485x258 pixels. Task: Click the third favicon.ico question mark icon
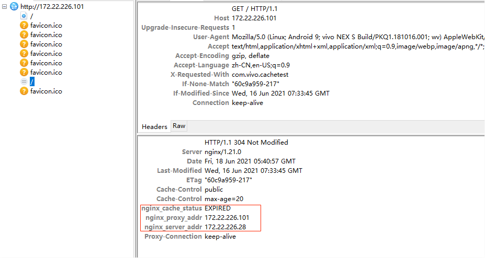point(24,44)
